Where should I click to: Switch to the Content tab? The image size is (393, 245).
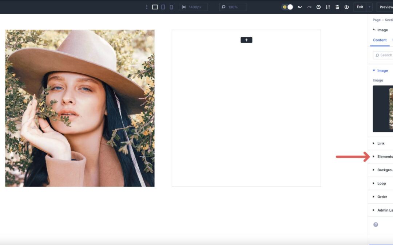tap(380, 40)
